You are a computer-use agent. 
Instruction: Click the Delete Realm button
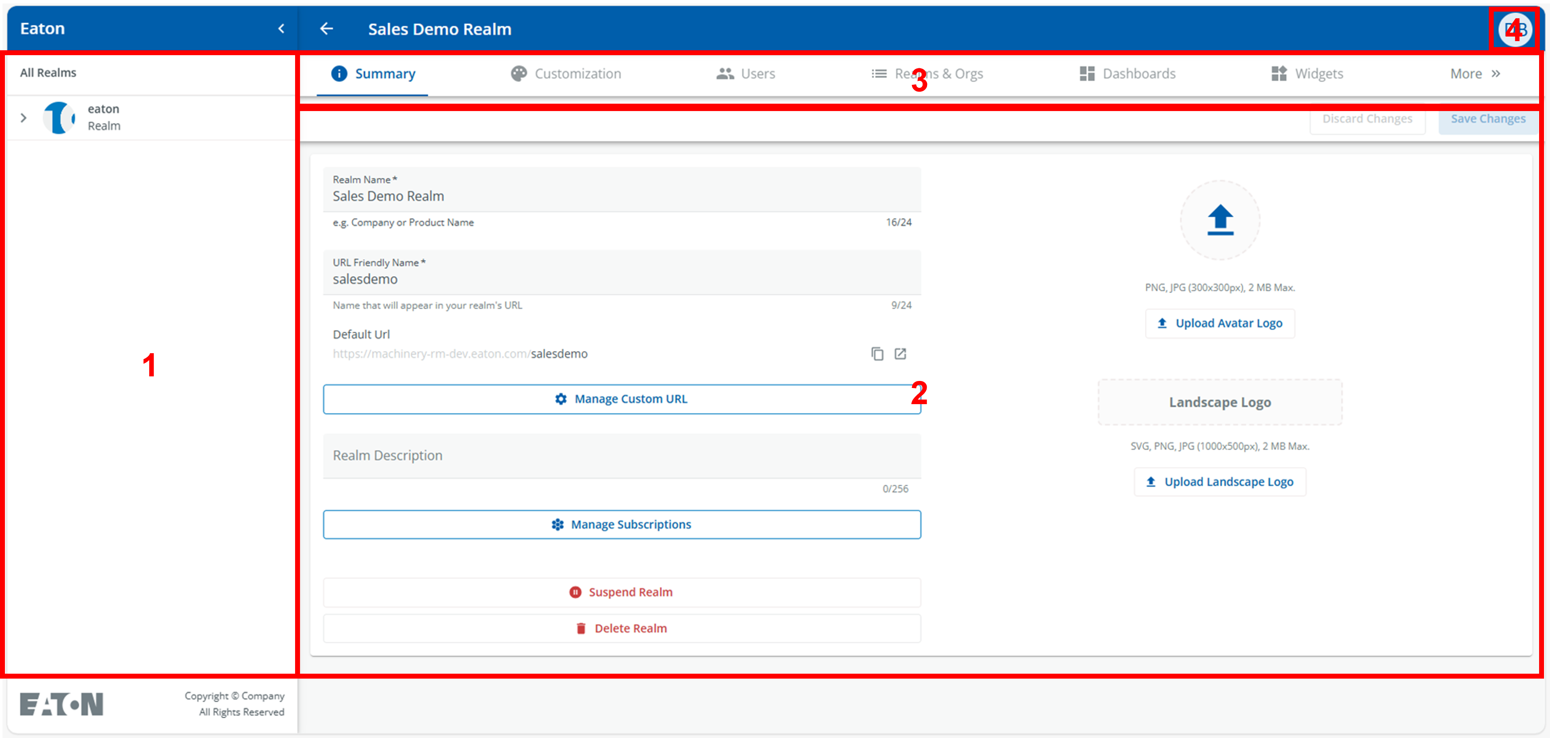[x=621, y=629]
